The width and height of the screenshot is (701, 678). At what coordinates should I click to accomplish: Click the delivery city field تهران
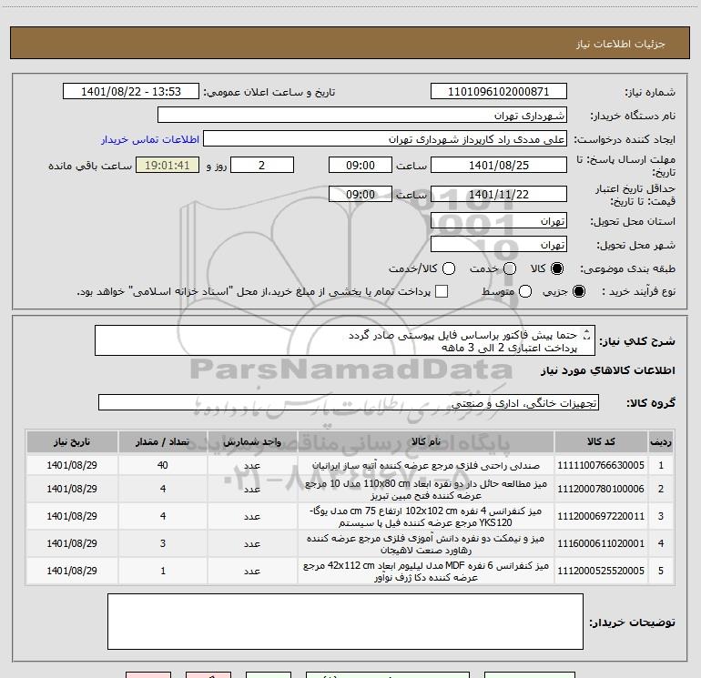point(499,245)
